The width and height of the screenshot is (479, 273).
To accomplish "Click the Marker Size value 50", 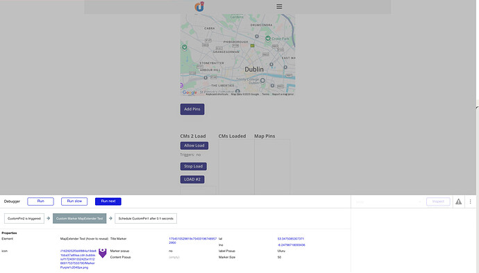I will click(x=279, y=258).
